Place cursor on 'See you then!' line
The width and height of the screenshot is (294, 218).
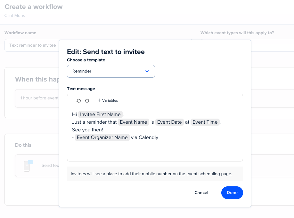coord(87,130)
